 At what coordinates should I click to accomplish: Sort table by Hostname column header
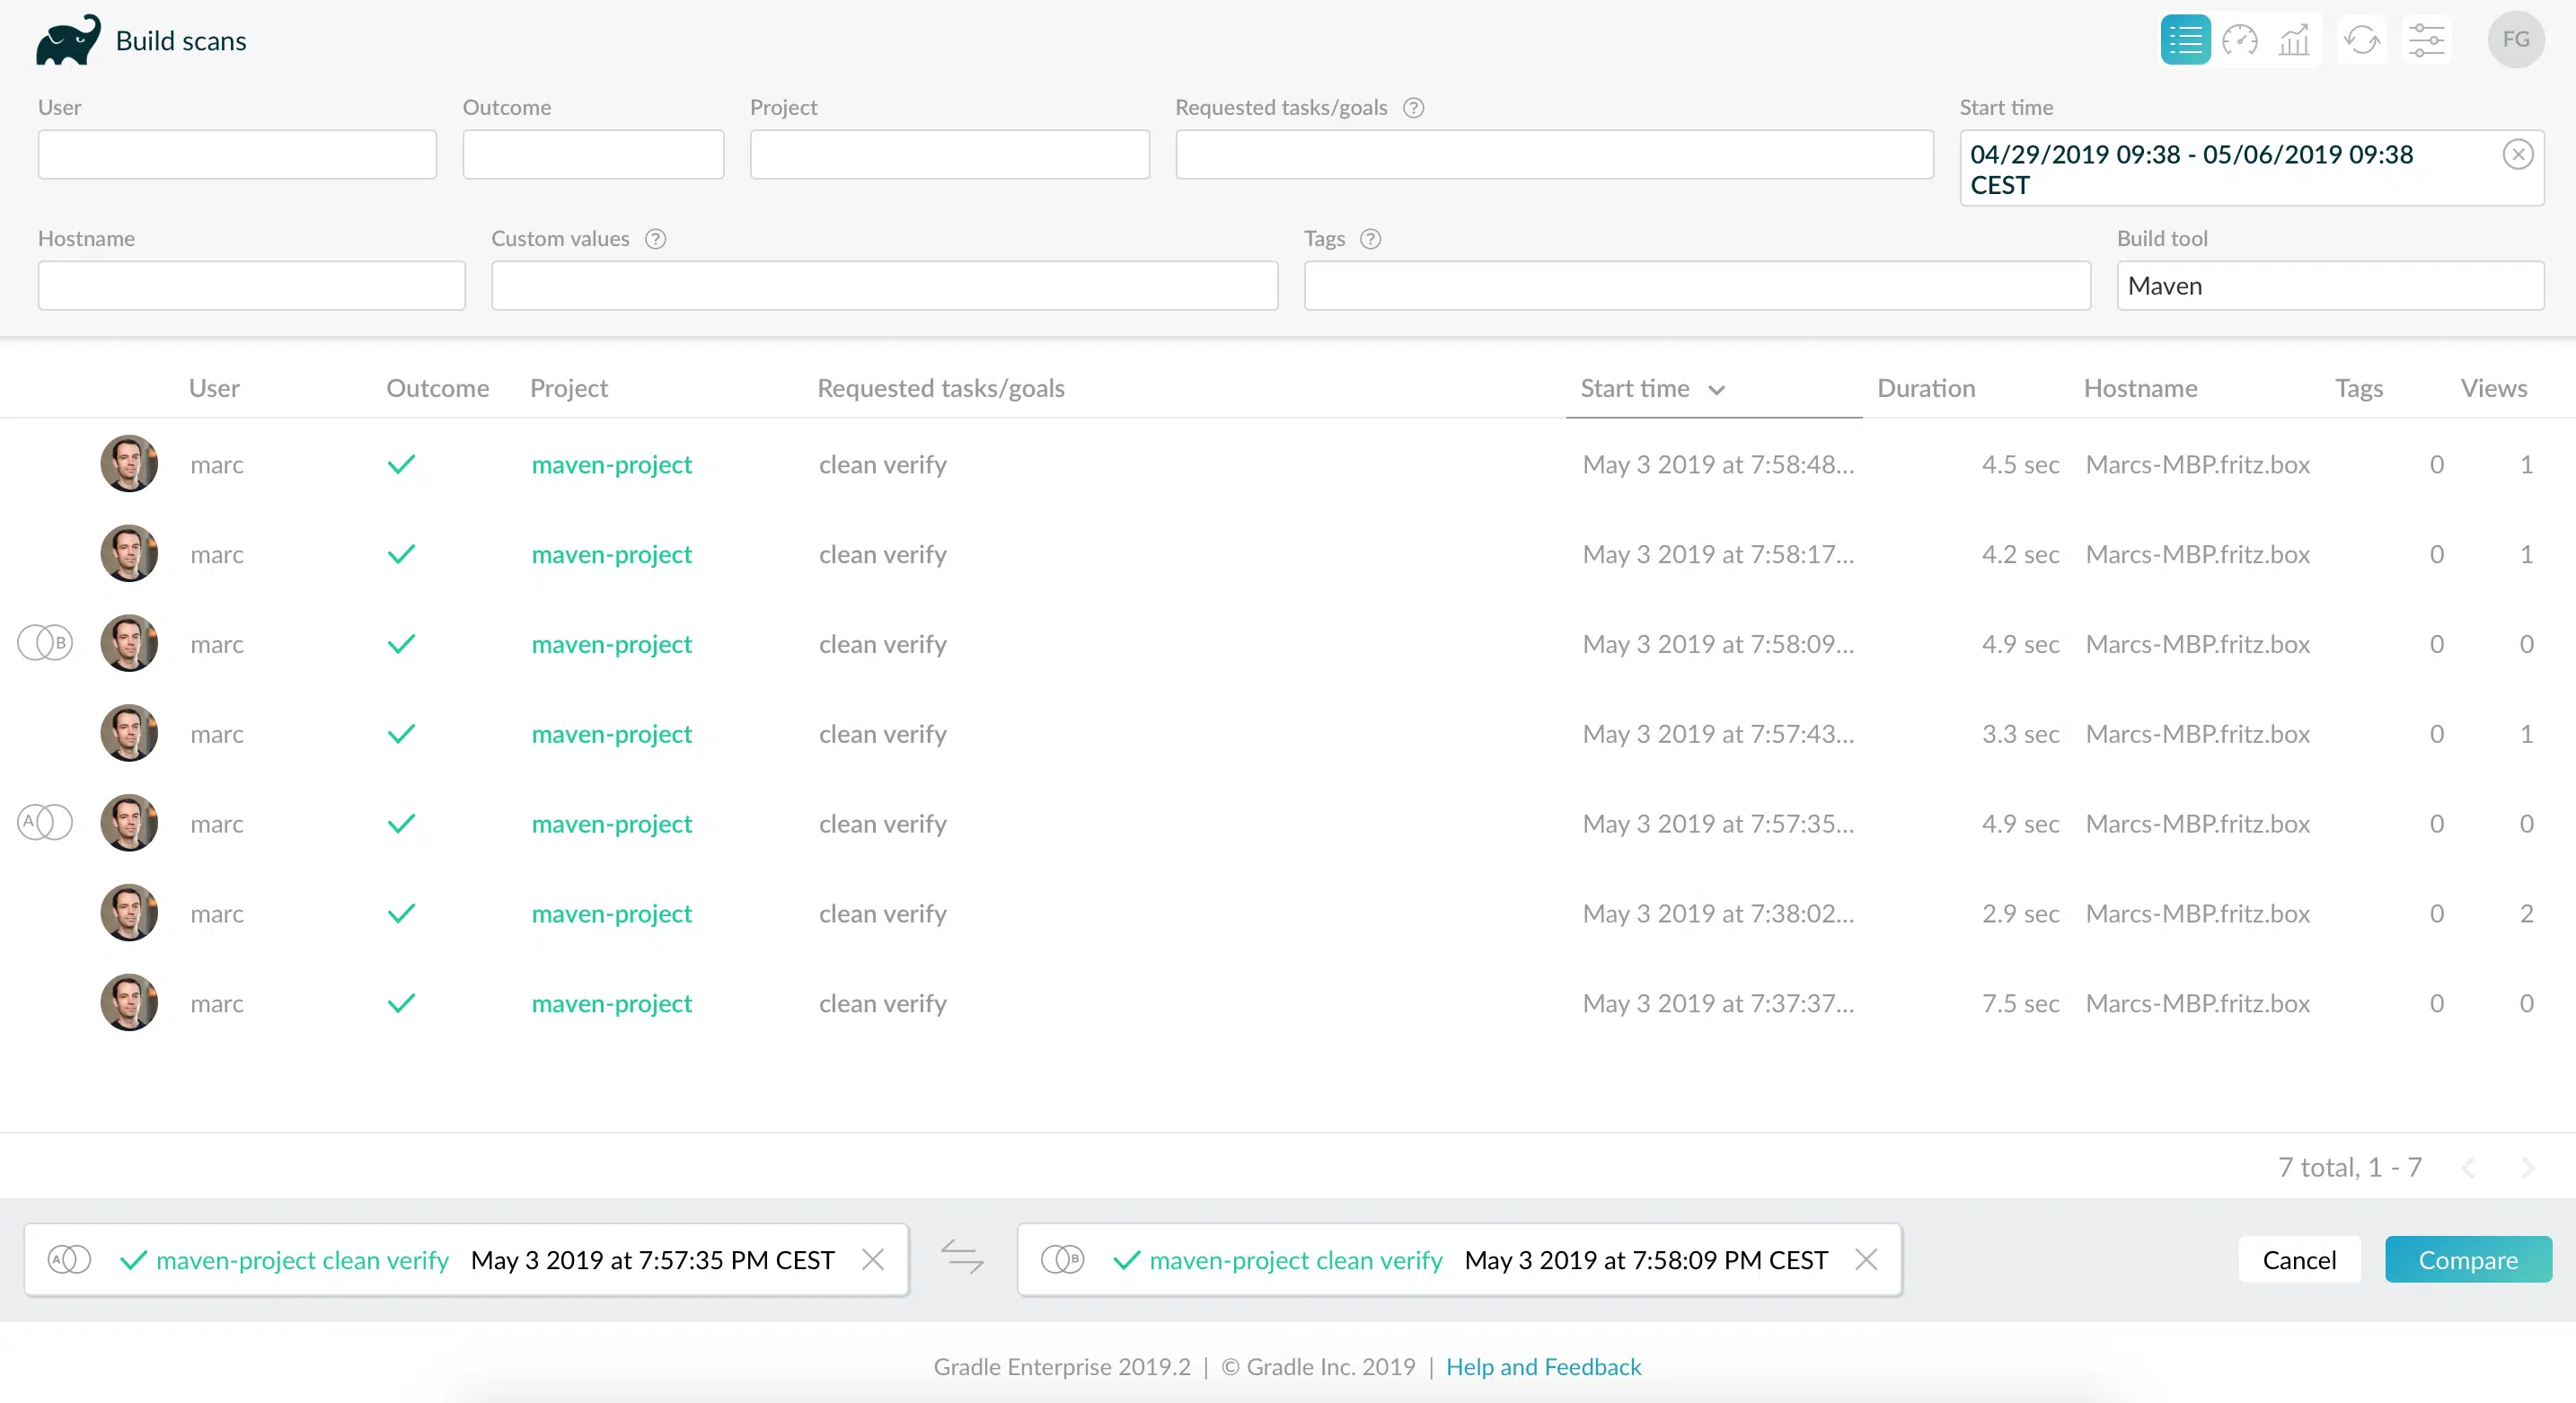2141,389
